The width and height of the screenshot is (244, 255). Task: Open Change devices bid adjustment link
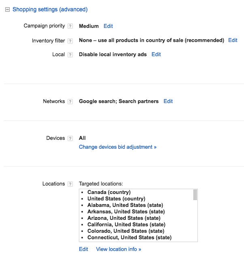[118, 147]
